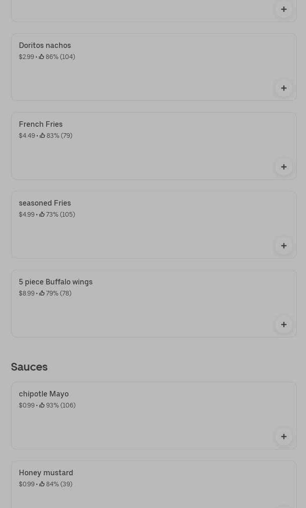Open the Doritos nachos item title
Image resolution: width=306 pixels, height=508 pixels.
pos(45,45)
